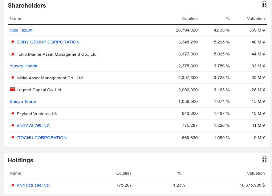Click the 940,000 equities value
Image resolution: width=272 pixels, height=196 pixels.
point(190,113)
